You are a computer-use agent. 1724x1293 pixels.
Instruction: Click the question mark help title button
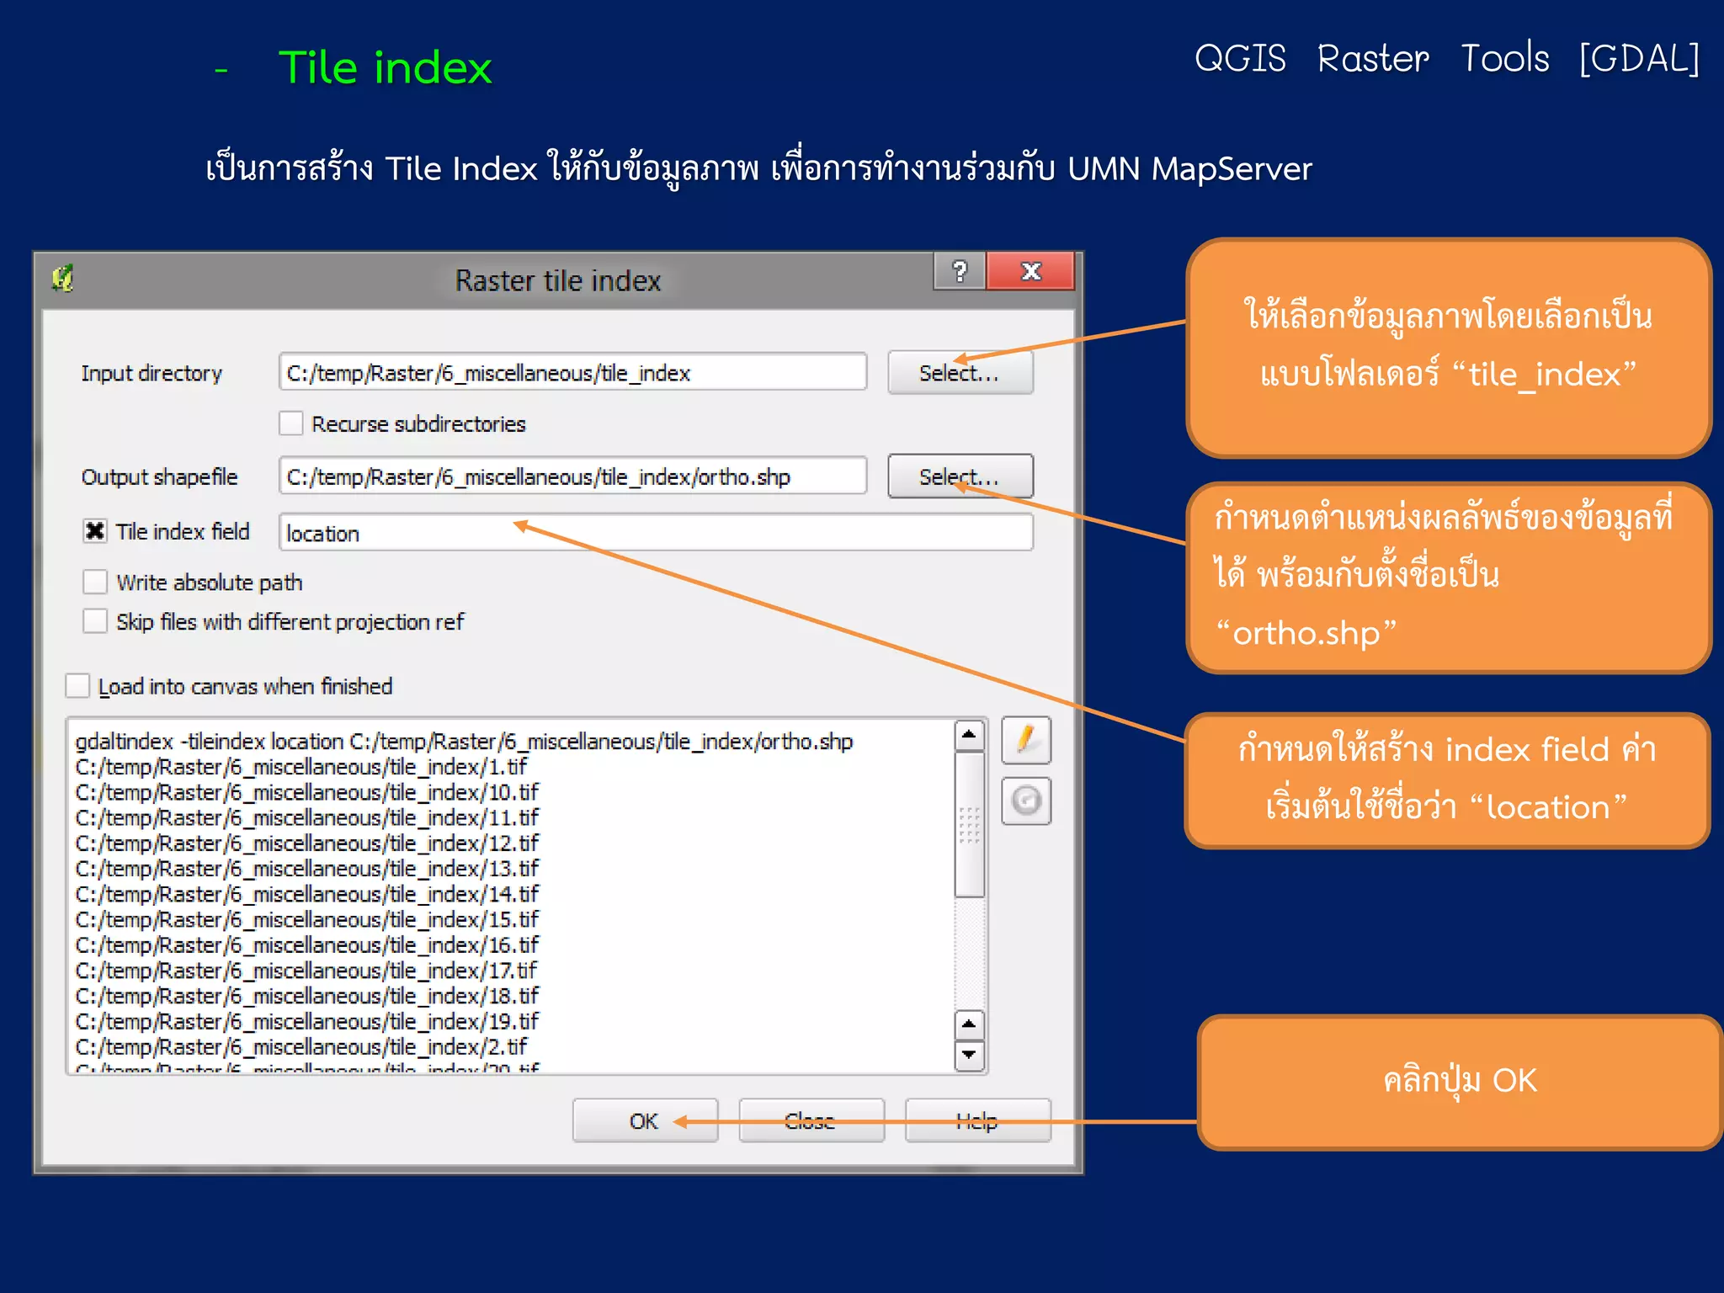tap(960, 272)
